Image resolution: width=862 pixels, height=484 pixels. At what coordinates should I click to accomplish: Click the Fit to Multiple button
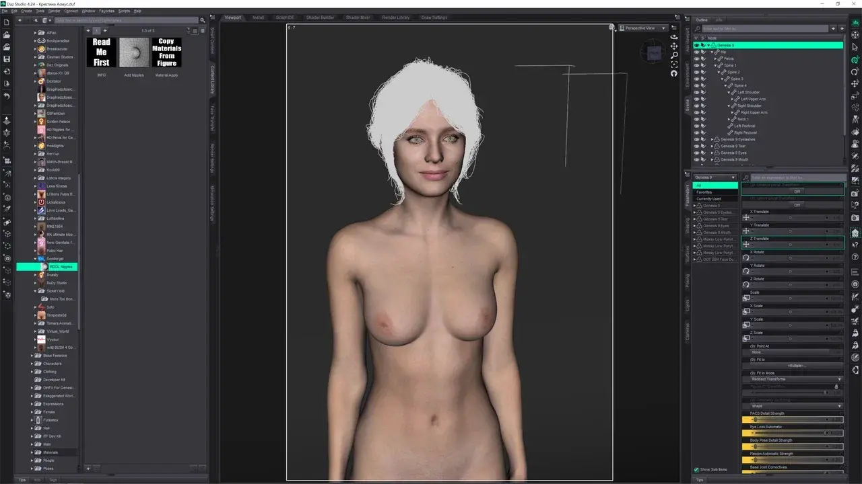[x=796, y=366]
